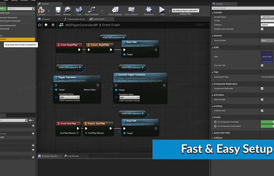Click the Ascent Graph FSM thumbnail

pyautogui.click(x=267, y=57)
